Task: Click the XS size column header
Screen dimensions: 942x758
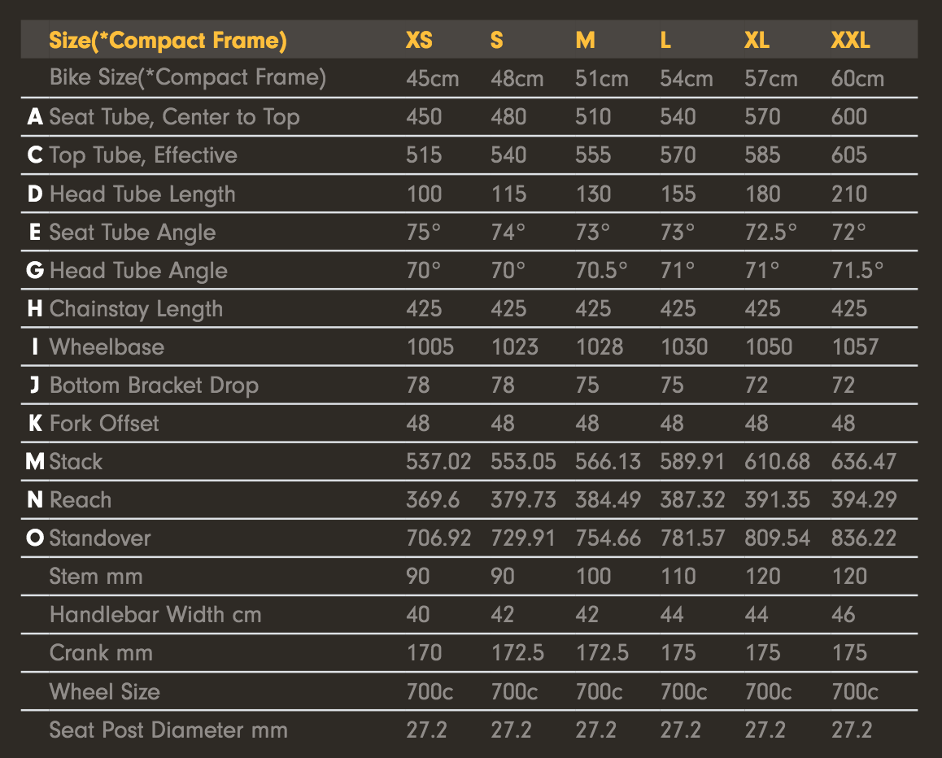Action: 419,40
